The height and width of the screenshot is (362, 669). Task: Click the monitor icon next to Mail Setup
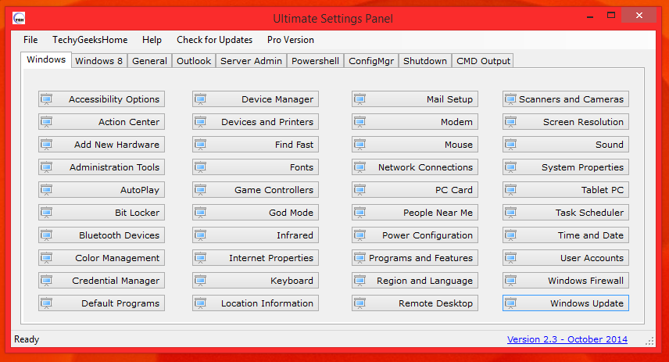click(x=360, y=99)
